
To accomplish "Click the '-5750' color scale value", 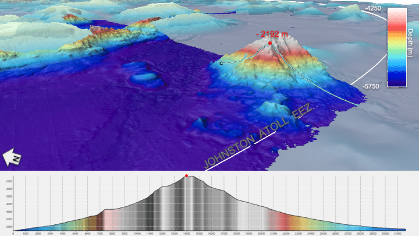I will click(x=371, y=86).
